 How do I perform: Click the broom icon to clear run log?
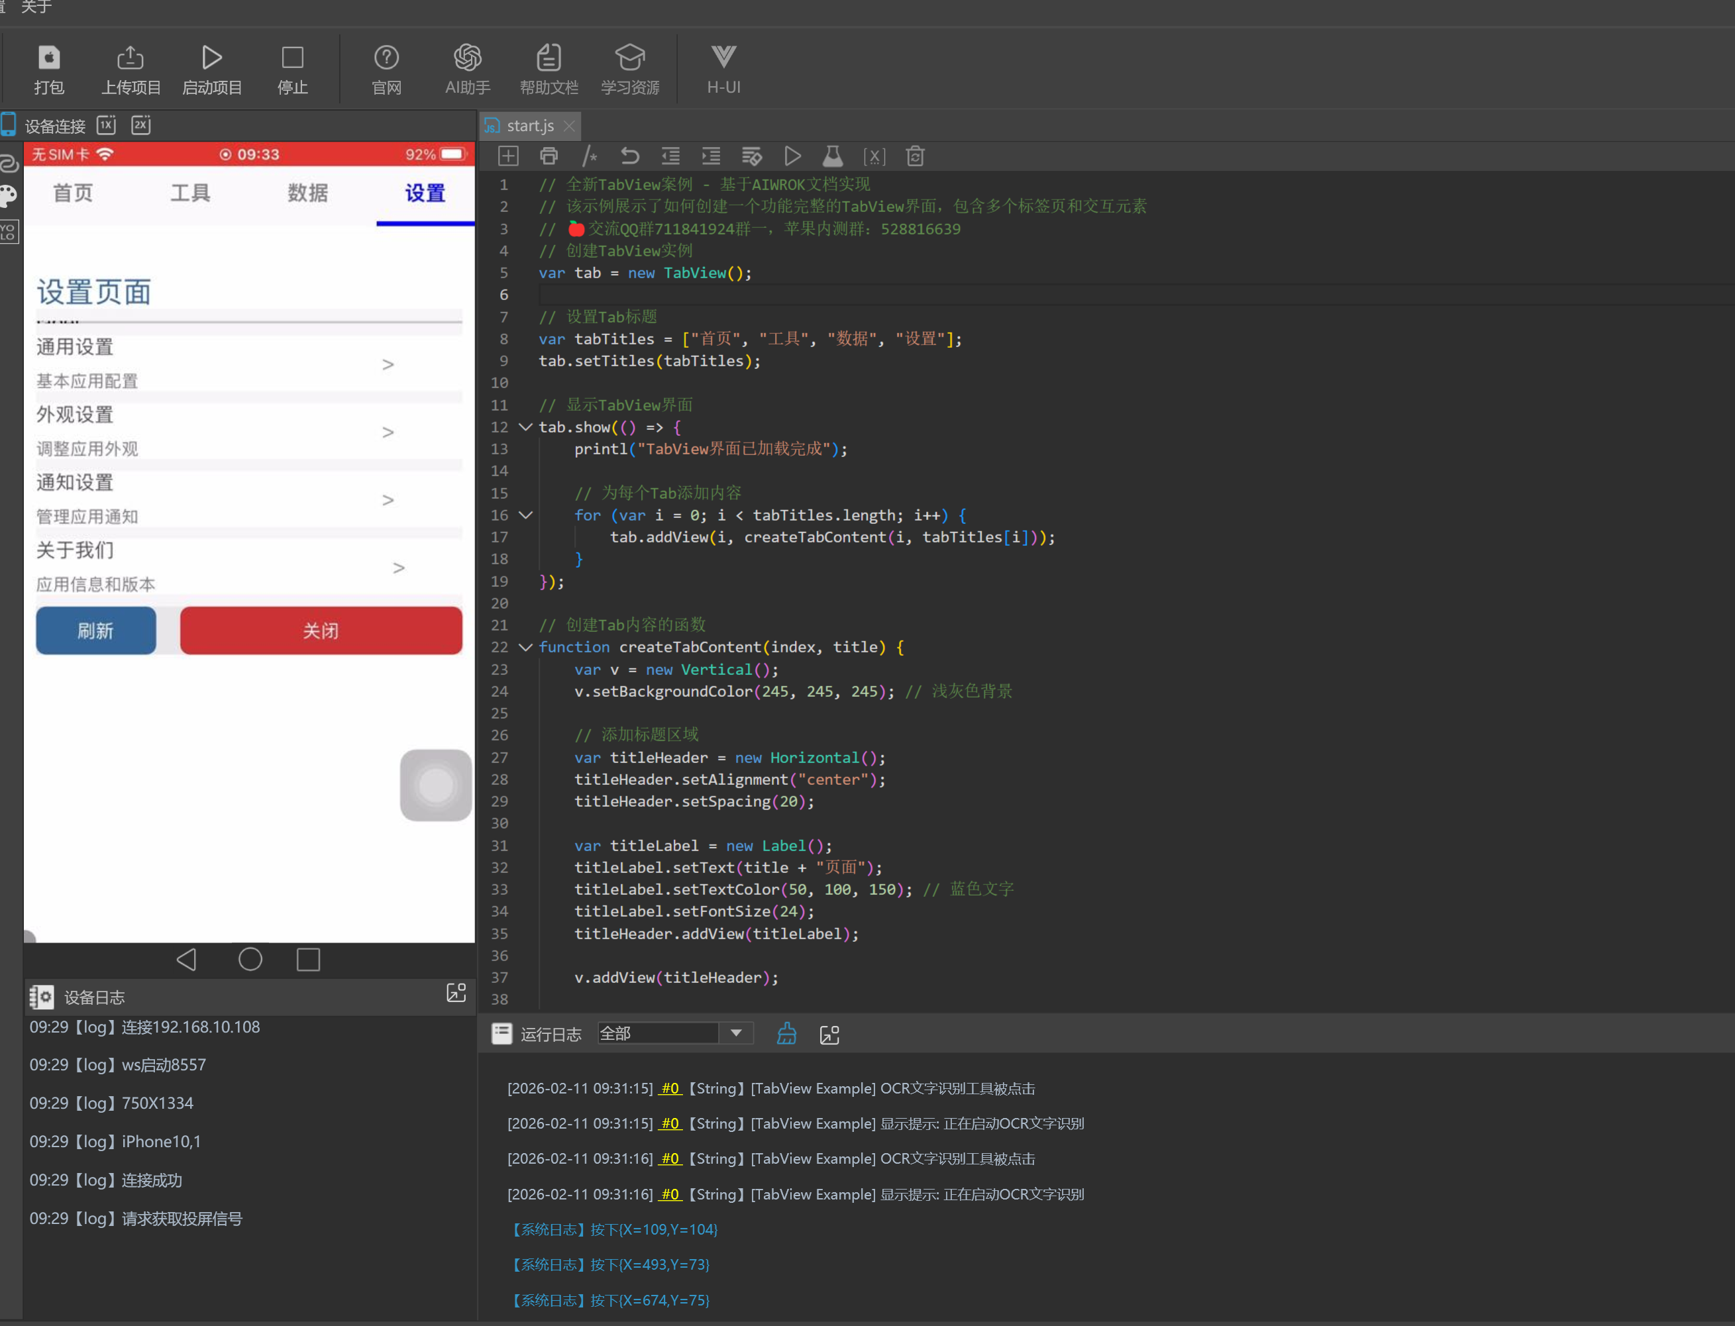click(x=786, y=1034)
